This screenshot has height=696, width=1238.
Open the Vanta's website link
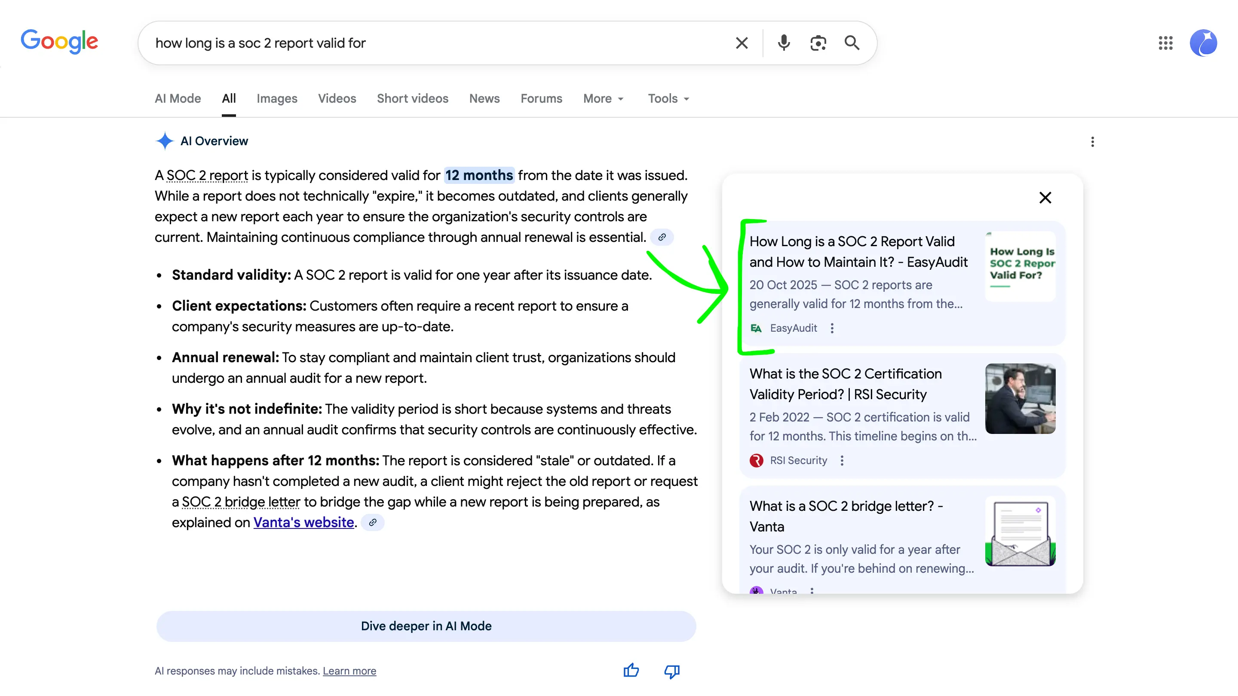pos(303,522)
